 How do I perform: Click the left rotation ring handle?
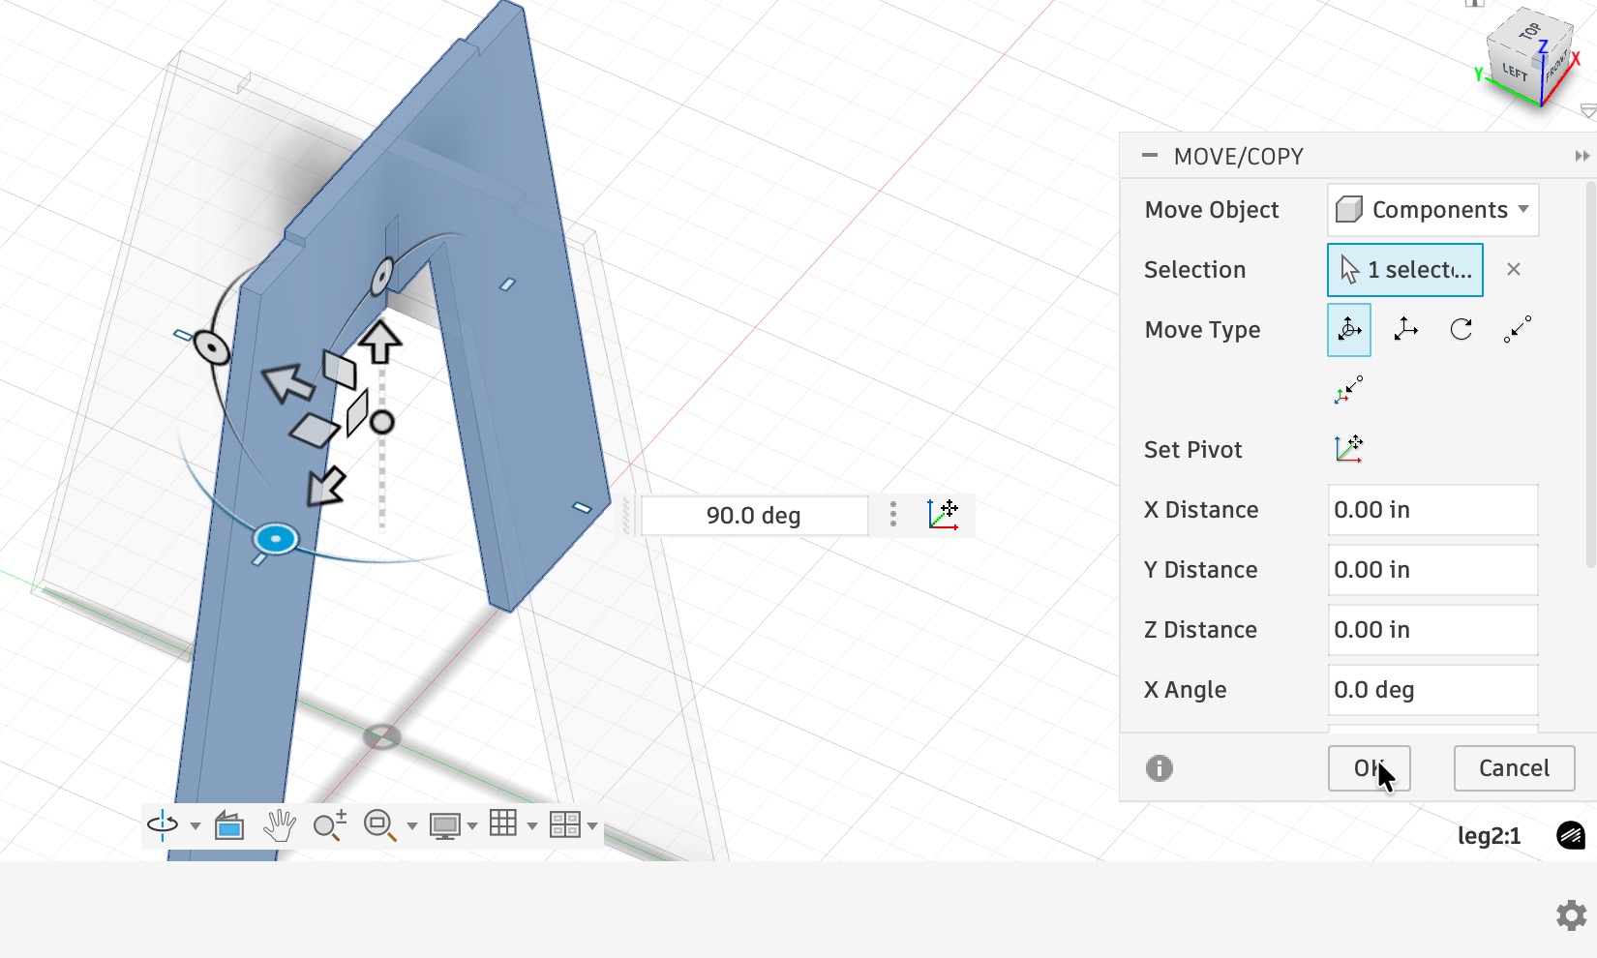click(211, 346)
